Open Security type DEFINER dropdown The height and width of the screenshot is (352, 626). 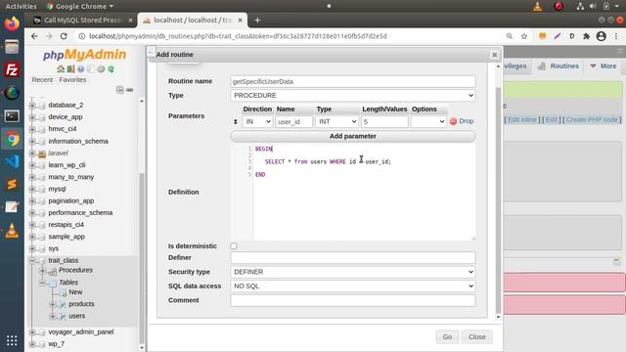coord(353,272)
